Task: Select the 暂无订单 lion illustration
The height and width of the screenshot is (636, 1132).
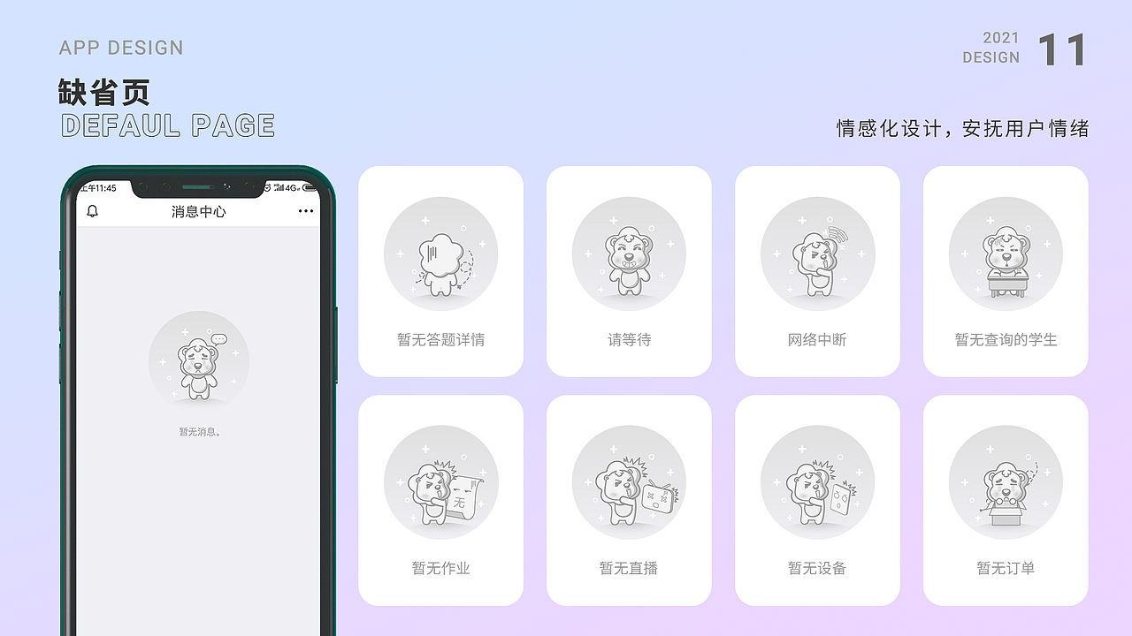Action: tap(1006, 482)
